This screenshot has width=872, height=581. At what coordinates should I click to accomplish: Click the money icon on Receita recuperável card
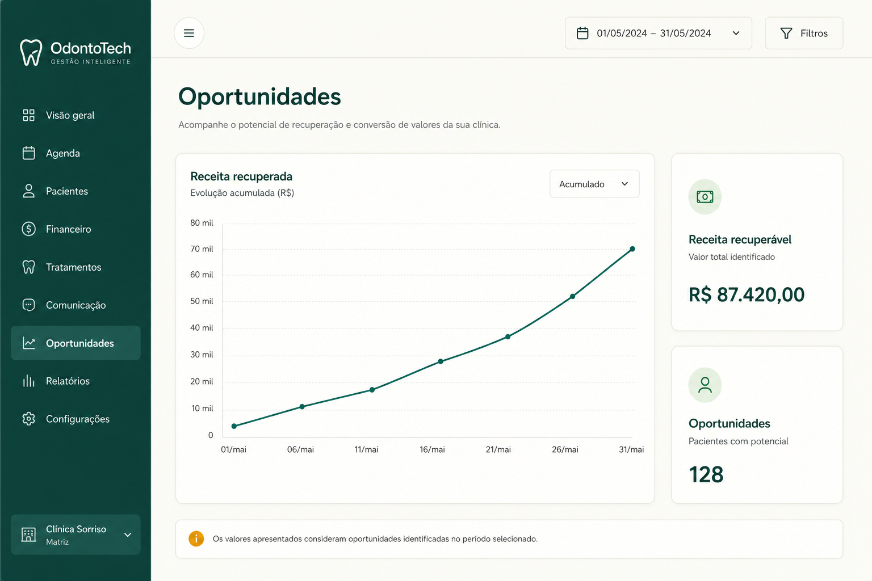(705, 197)
